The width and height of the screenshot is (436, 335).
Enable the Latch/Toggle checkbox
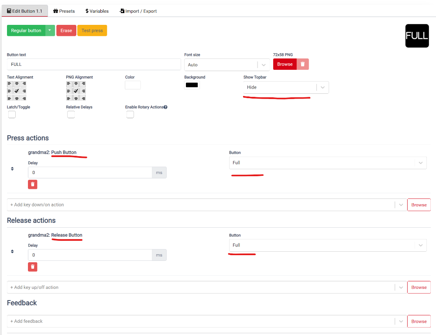tap(12, 115)
